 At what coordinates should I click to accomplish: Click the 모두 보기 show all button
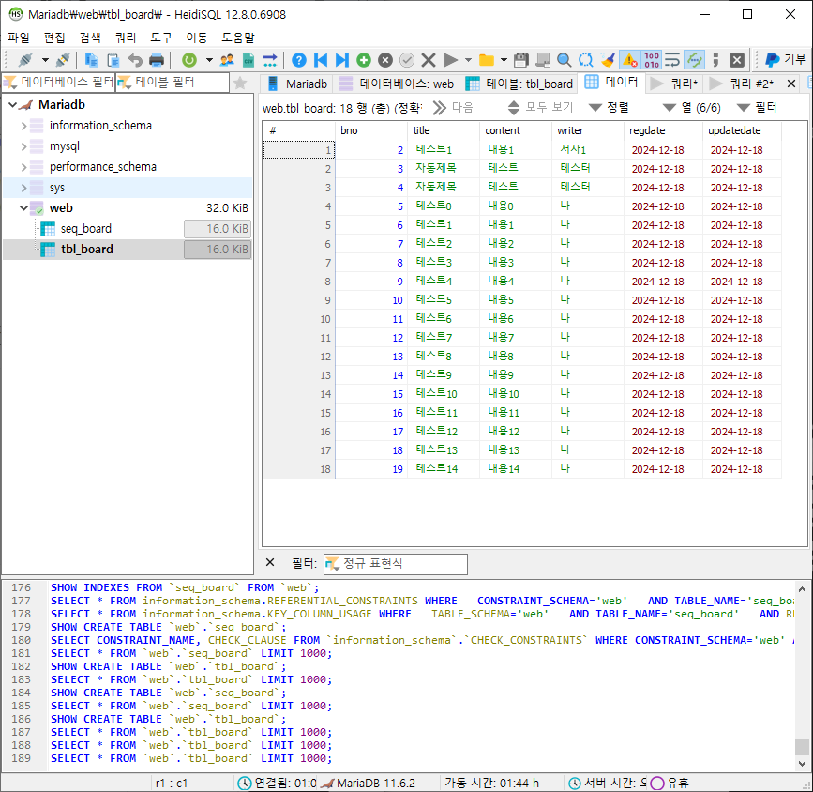point(540,107)
